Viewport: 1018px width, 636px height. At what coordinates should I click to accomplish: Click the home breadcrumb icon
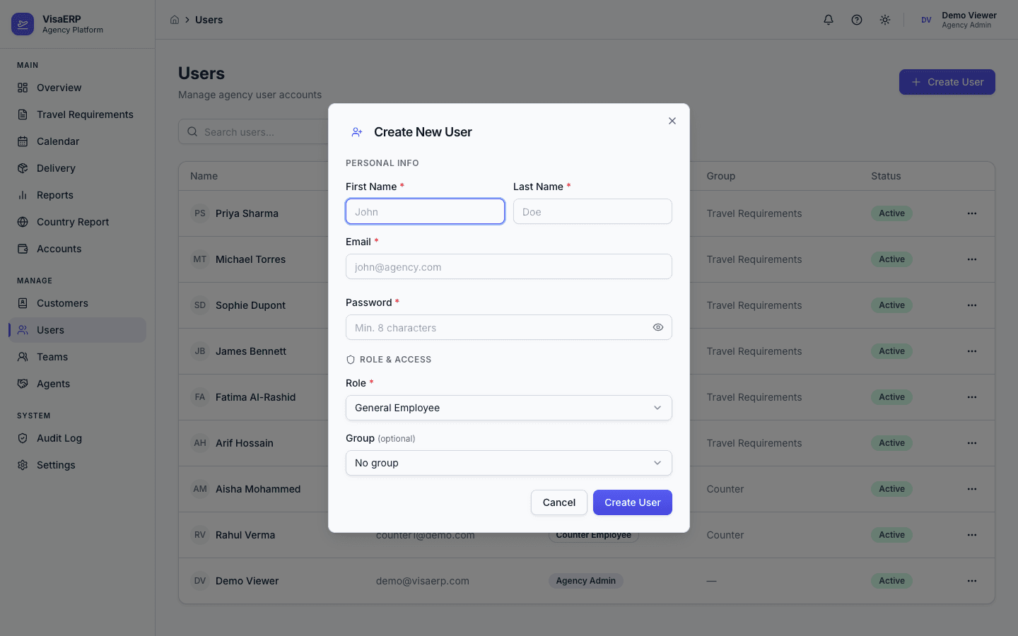(x=175, y=20)
